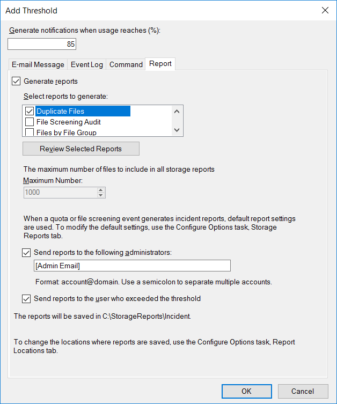Close the Add Threshold window
Viewport: 337px width, 404px height.
(325, 10)
